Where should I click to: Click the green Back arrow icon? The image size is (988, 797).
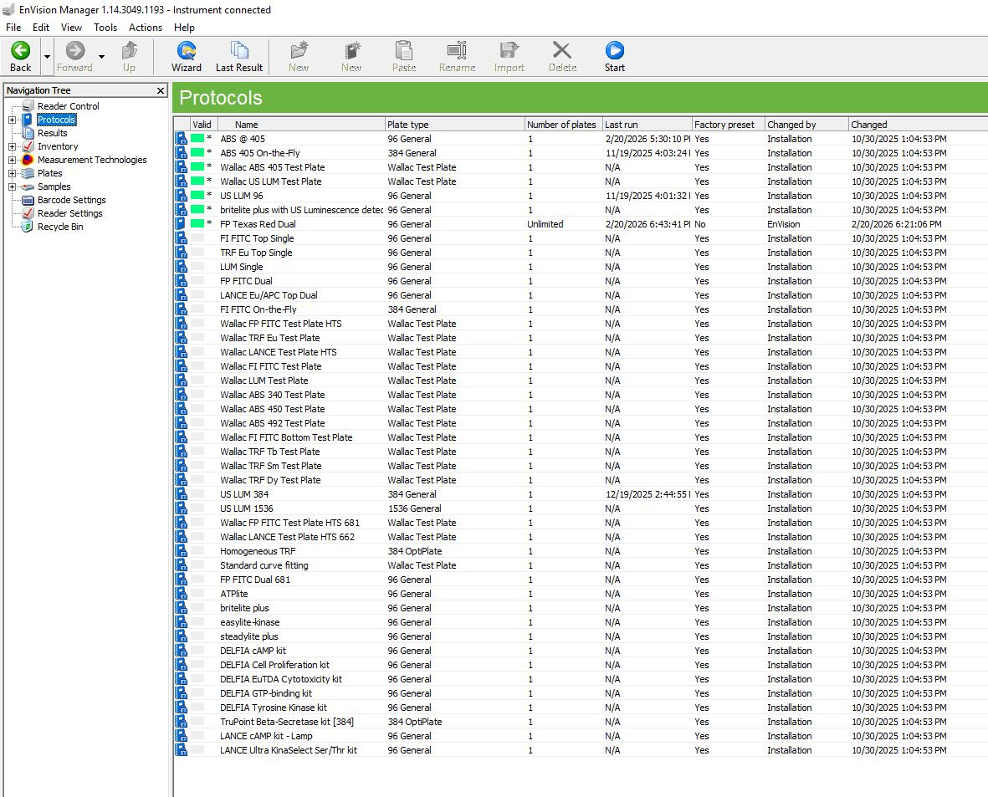click(x=20, y=51)
